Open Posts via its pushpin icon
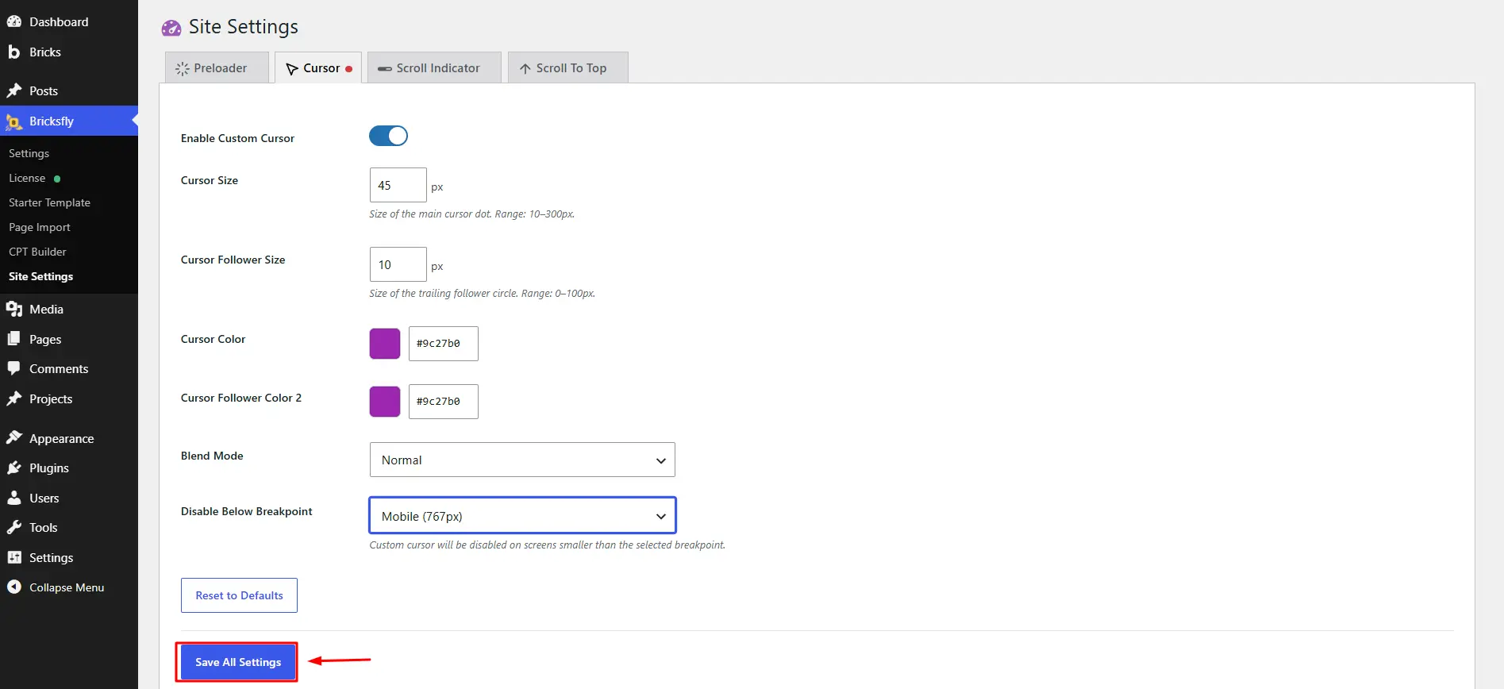This screenshot has height=689, width=1504. coord(14,90)
